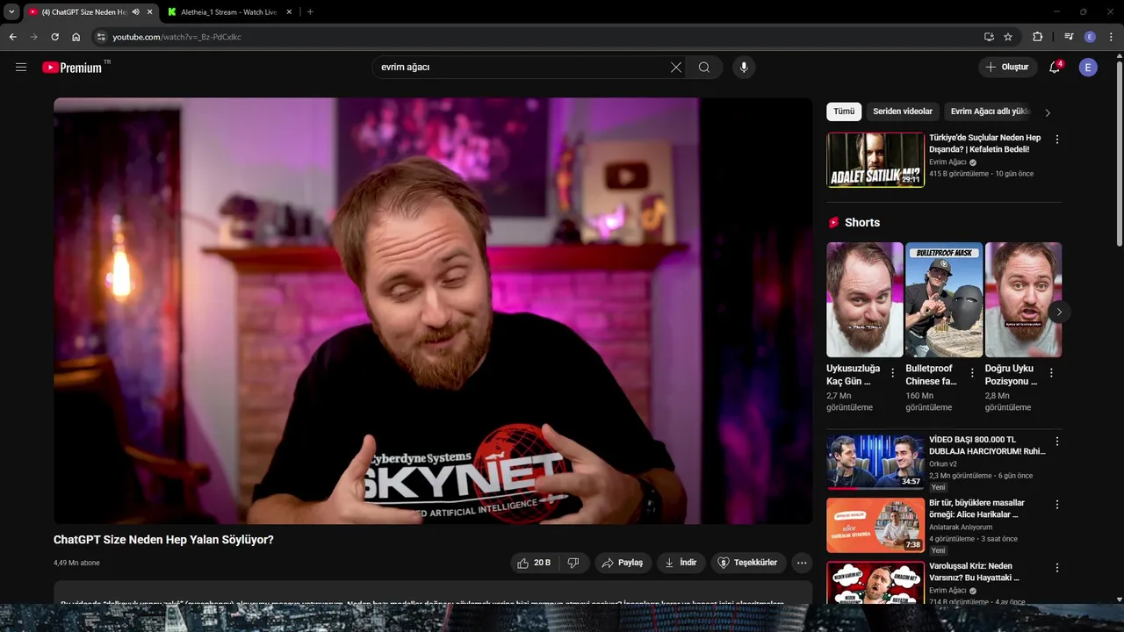Image resolution: width=1124 pixels, height=632 pixels.
Task: Show next Shorts with arrow button
Action: (x=1059, y=312)
